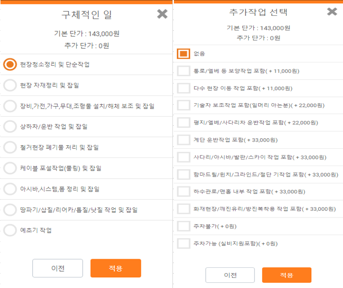
Task: Click 적용 in 구체적인 일 dialog
Action: click(116, 268)
